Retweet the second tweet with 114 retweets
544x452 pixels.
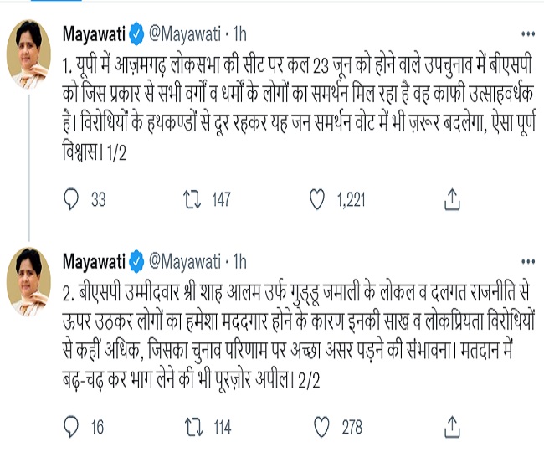pos(192,427)
